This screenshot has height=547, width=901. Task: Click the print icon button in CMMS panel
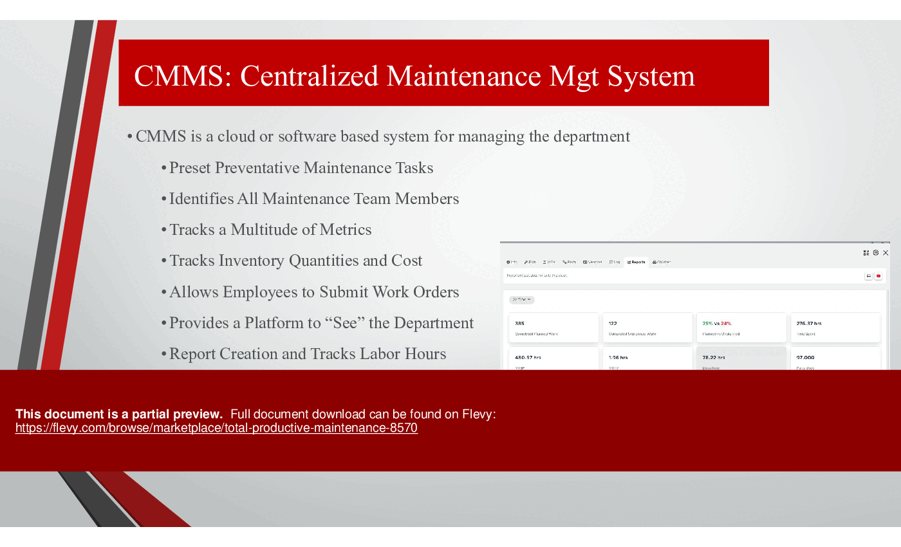tap(868, 276)
